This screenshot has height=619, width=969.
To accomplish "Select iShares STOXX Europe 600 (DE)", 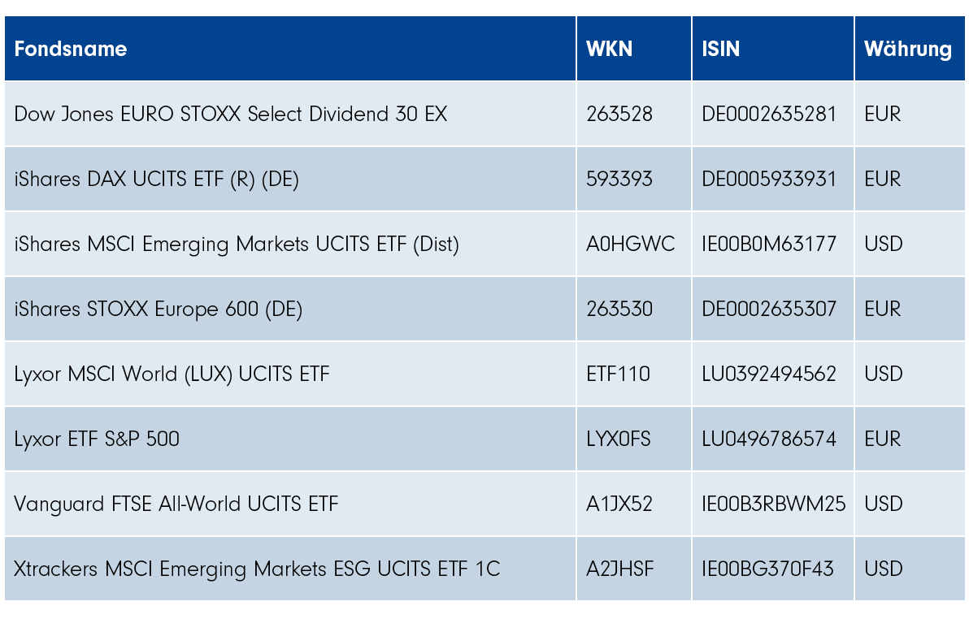I will 159,309.
